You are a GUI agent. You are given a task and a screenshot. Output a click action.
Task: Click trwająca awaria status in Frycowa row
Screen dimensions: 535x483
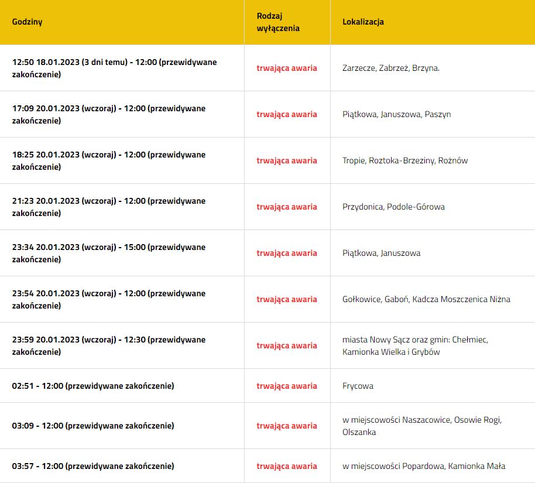(287, 386)
